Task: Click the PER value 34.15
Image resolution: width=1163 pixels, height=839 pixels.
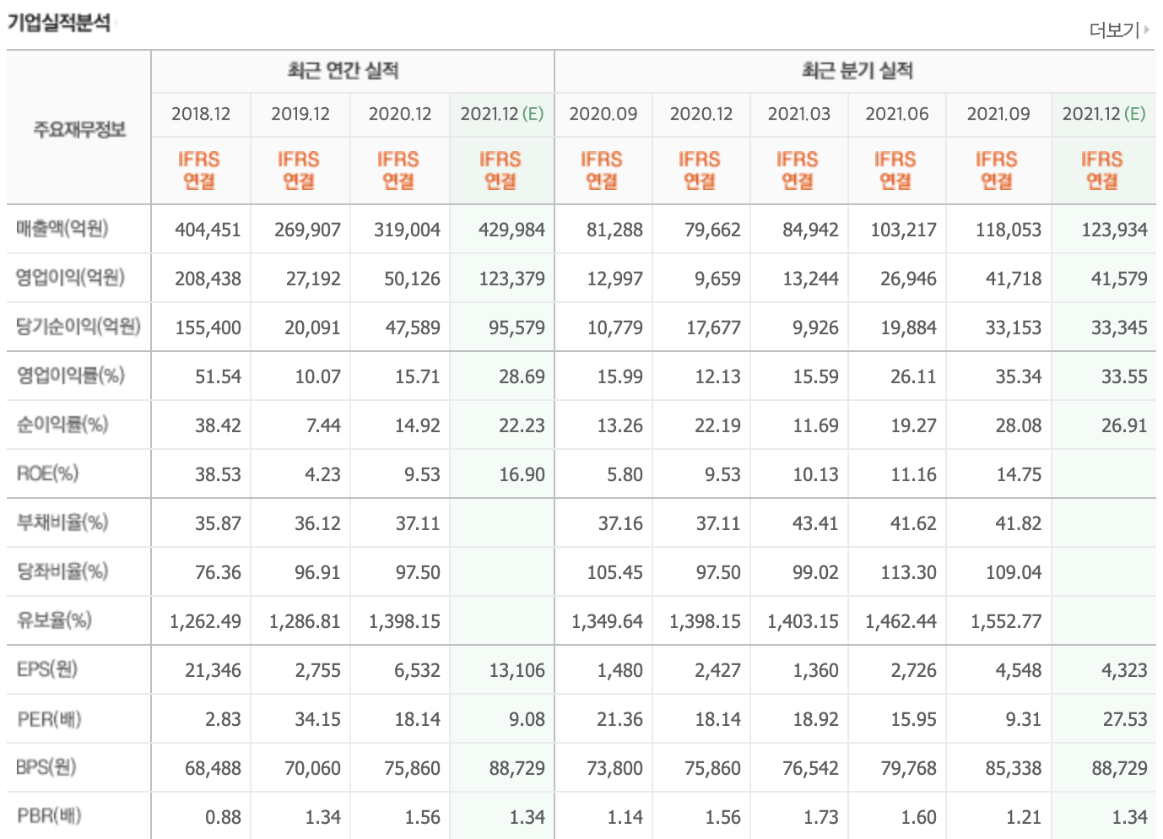Action: [x=317, y=719]
